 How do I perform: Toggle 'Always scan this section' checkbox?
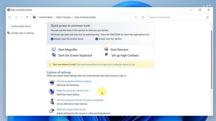pyautogui.click(x=97, y=39)
